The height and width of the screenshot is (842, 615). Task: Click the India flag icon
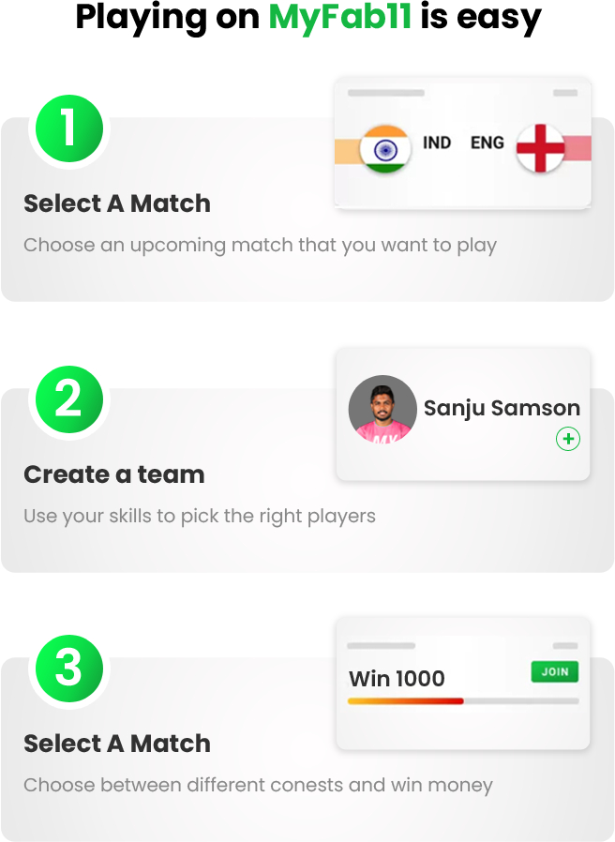[x=384, y=149]
